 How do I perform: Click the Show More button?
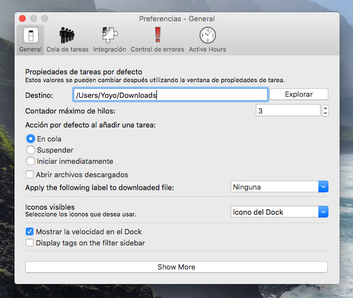(x=176, y=267)
